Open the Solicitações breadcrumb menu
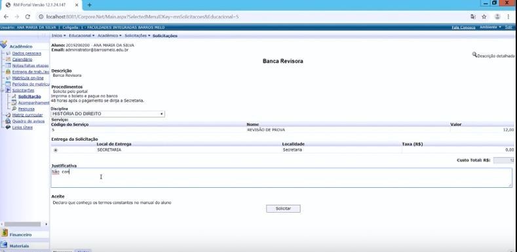Screen dimensions: 517x252 pos(138,35)
